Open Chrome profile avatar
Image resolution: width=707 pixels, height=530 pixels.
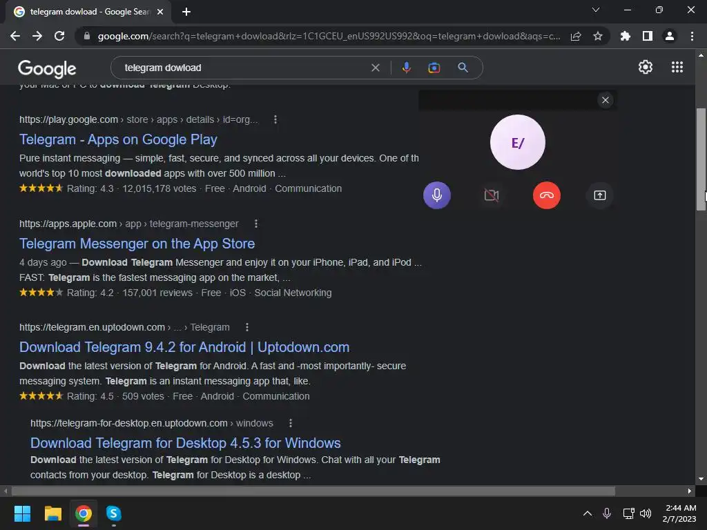(x=670, y=36)
